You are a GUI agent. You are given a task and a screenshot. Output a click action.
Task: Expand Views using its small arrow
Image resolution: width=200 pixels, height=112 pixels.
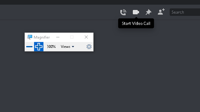point(73,47)
